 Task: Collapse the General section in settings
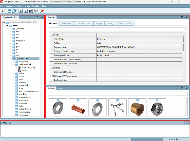point(50,35)
